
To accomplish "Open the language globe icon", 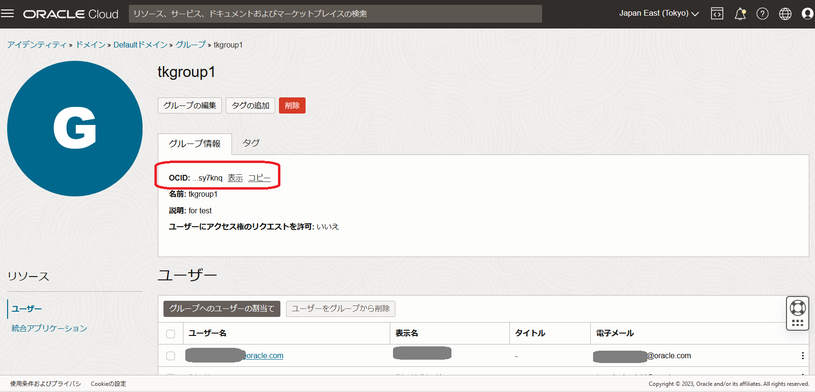I will tap(785, 14).
